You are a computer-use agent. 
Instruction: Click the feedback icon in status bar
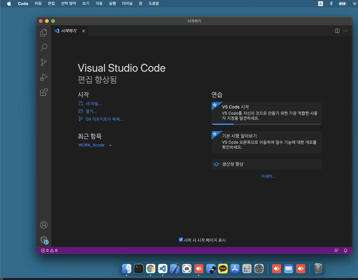(337, 250)
